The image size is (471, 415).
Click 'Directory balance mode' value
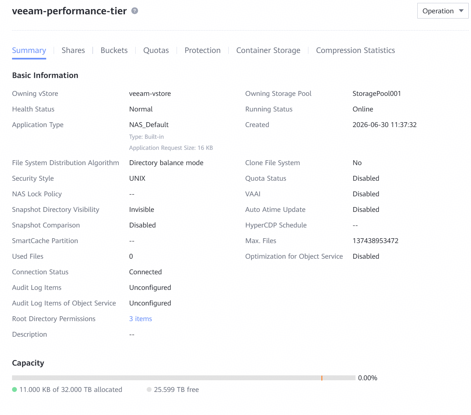[166, 163]
